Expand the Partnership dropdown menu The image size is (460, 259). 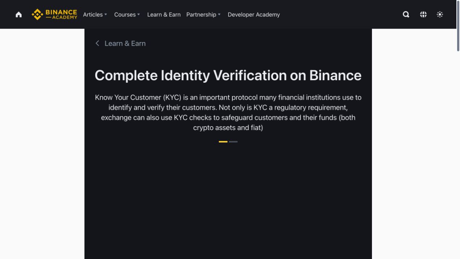[x=203, y=15]
